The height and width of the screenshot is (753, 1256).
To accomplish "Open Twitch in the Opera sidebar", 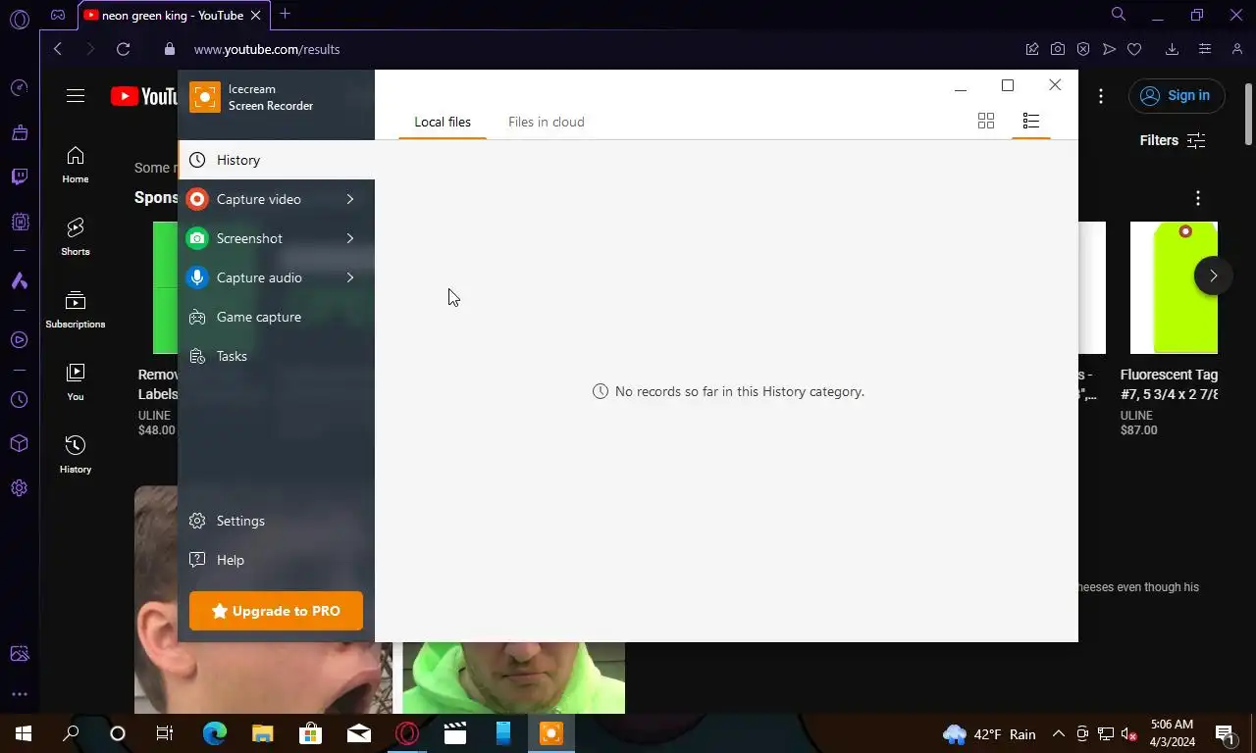I will click(20, 176).
